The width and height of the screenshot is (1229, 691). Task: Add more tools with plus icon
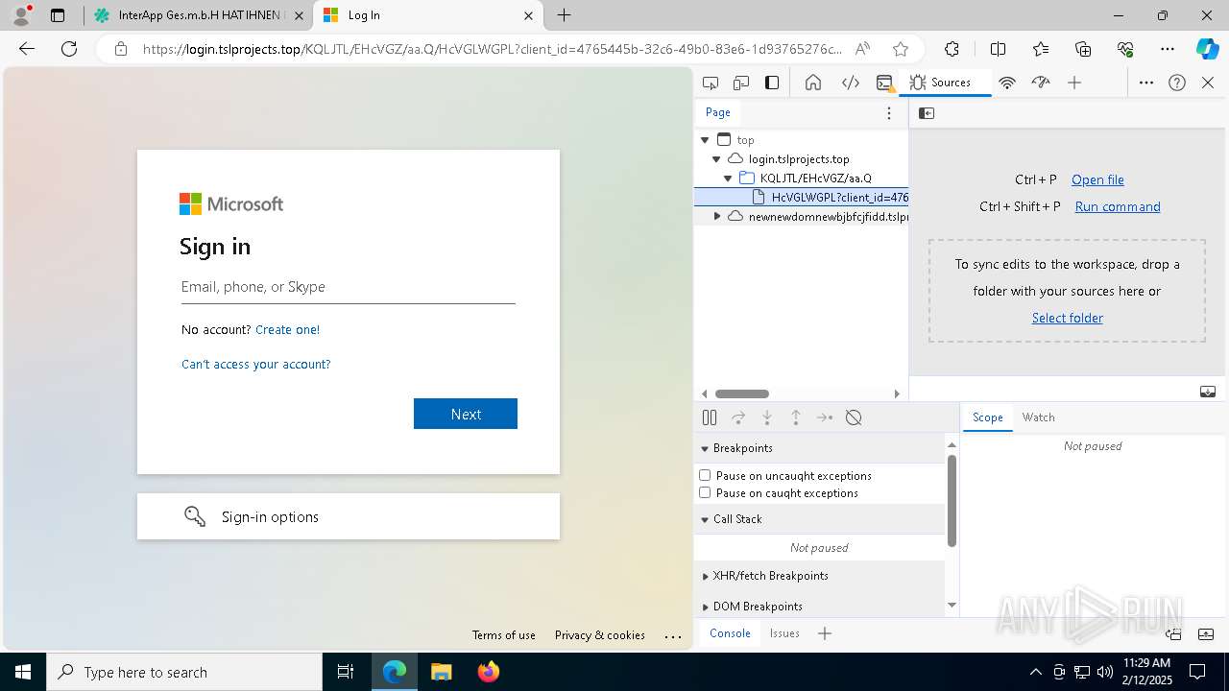[x=1074, y=83]
